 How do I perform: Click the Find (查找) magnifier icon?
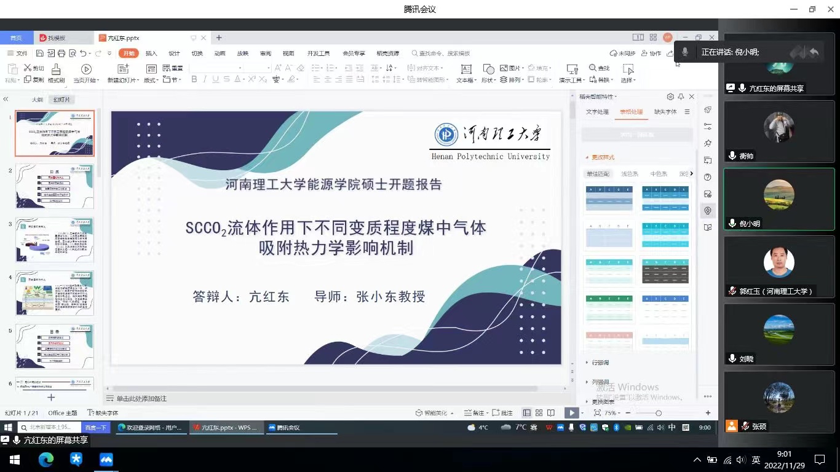(593, 68)
